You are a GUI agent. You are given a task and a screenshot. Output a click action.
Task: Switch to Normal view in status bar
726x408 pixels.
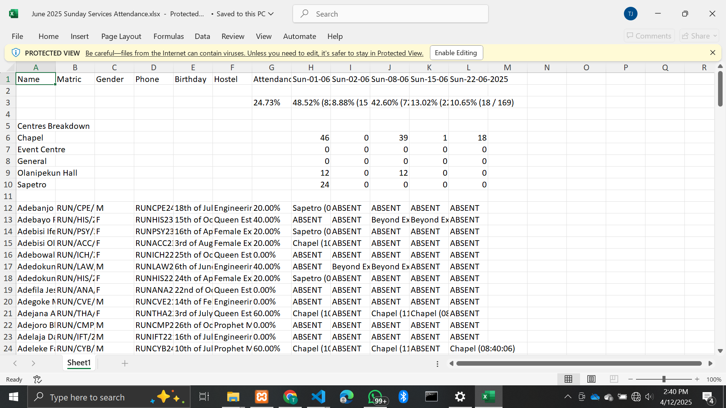coord(568,379)
